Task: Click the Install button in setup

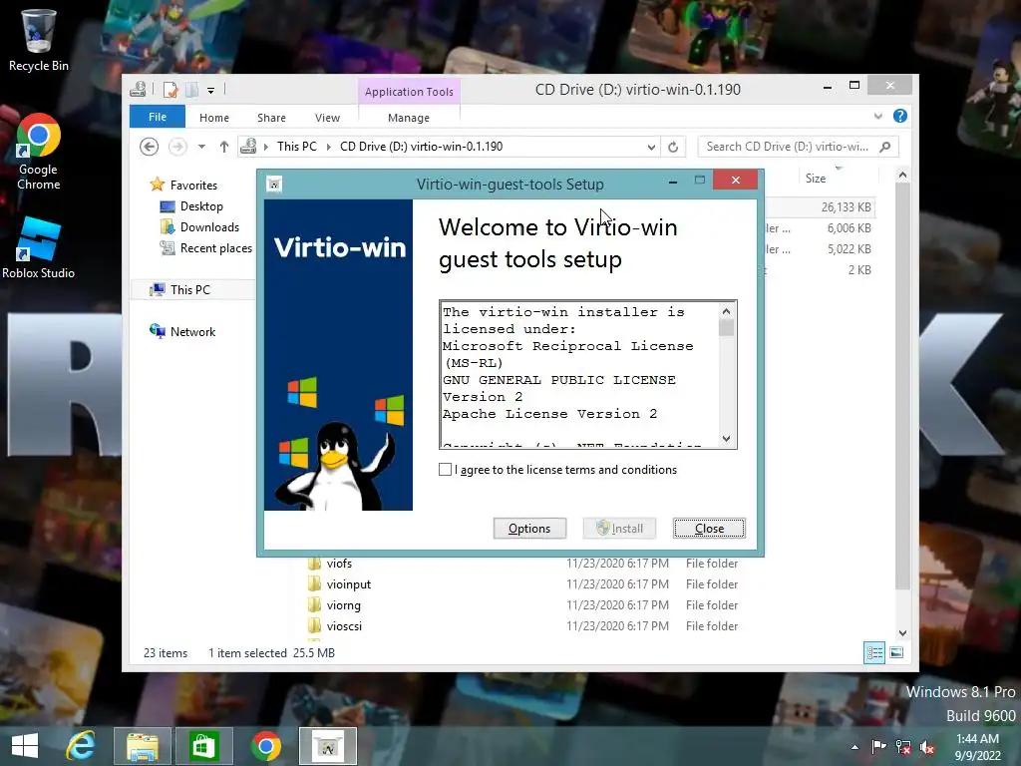Action: coord(620,529)
